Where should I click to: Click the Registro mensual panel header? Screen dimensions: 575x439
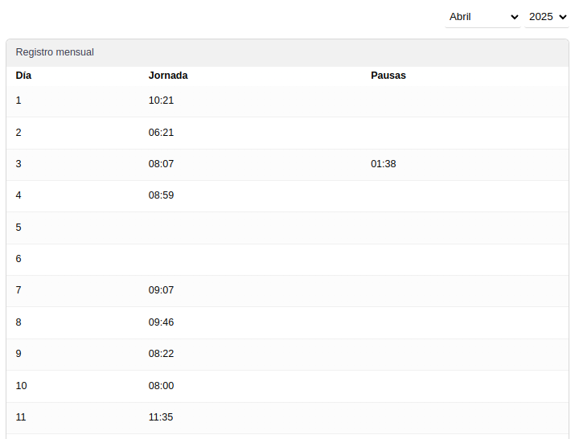(55, 52)
